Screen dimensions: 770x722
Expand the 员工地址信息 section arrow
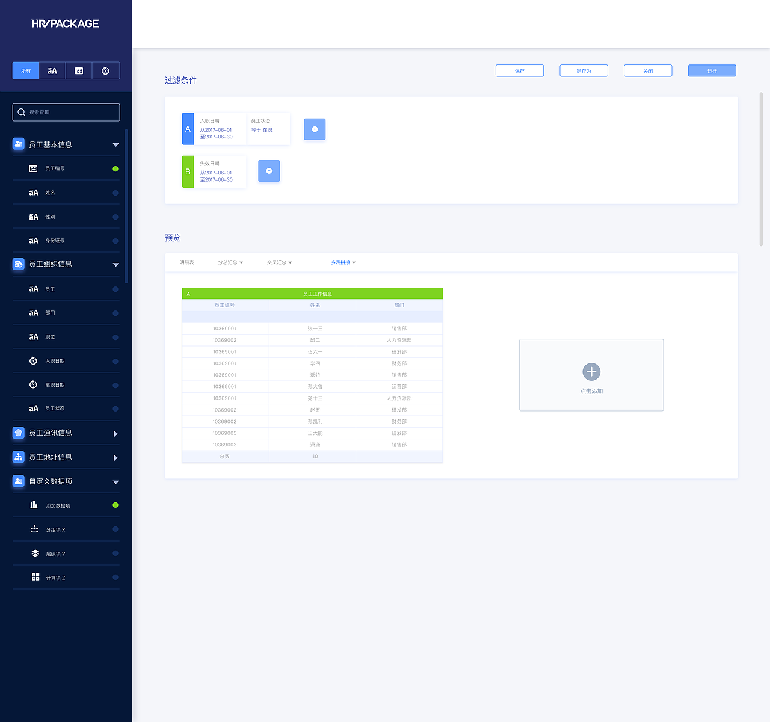click(115, 458)
